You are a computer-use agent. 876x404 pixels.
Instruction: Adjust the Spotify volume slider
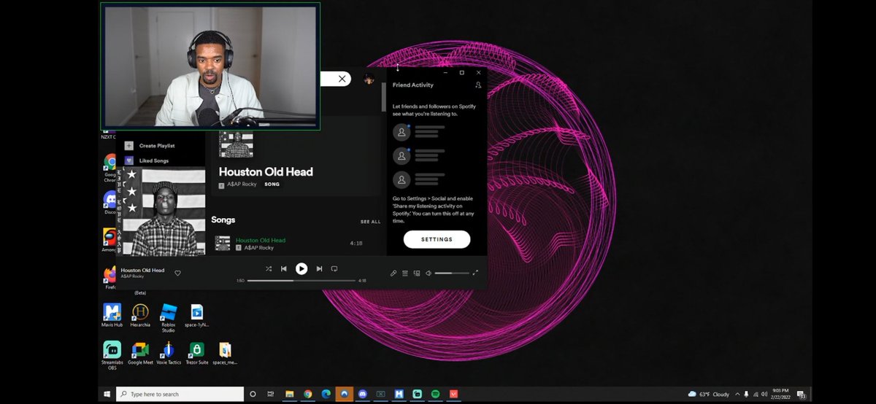pyautogui.click(x=452, y=273)
